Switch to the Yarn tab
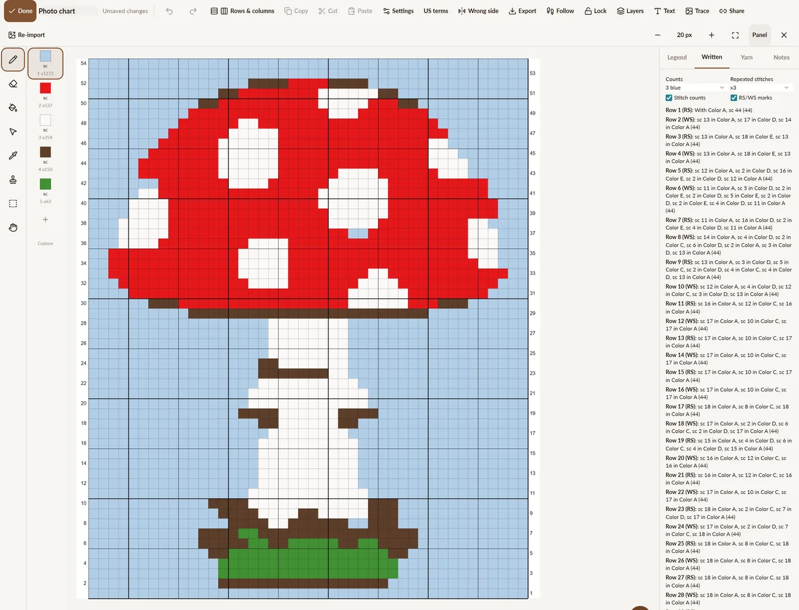Screen dimensions: 799x610 coord(747,57)
